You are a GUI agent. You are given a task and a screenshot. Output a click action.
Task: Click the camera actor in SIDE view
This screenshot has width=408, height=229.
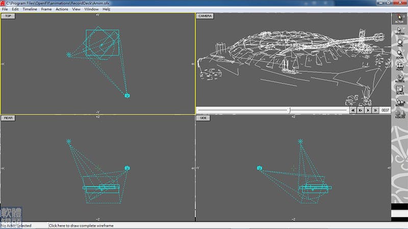tap(260, 168)
